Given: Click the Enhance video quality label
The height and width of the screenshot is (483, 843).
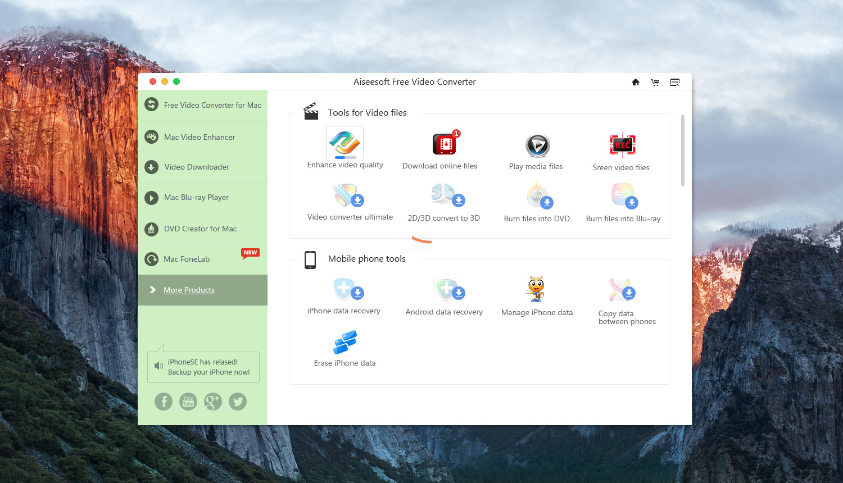Looking at the screenshot, I should tap(345, 165).
